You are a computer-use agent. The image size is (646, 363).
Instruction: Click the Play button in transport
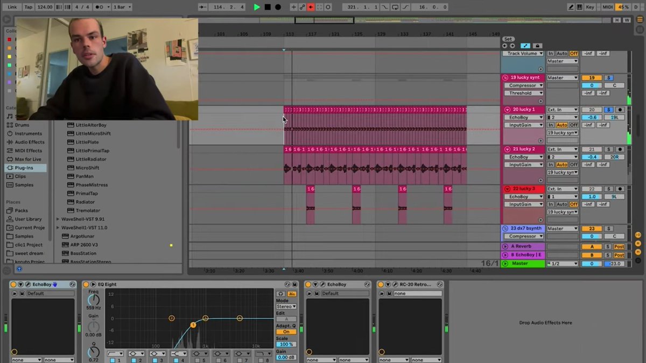pos(257,7)
